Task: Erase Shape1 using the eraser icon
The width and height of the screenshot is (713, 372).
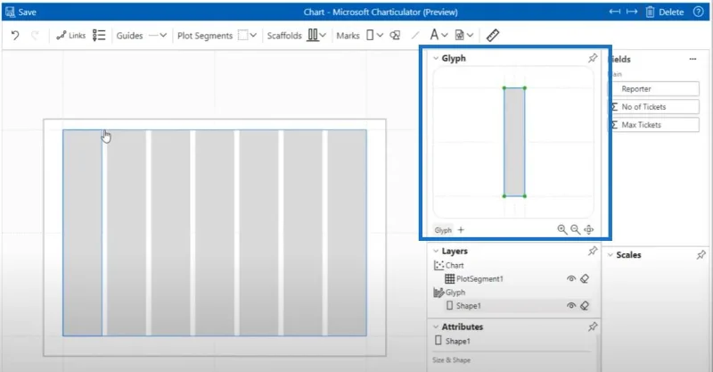Action: pyautogui.click(x=585, y=305)
